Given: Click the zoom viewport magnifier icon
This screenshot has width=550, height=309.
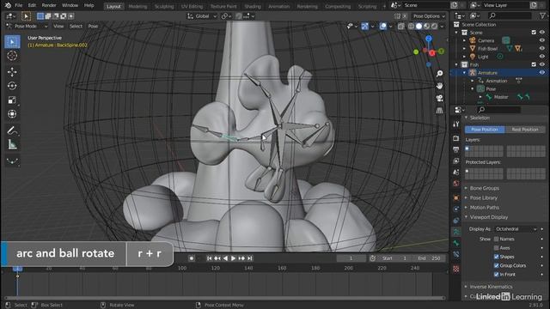Looking at the screenshot, I should (x=439, y=73).
